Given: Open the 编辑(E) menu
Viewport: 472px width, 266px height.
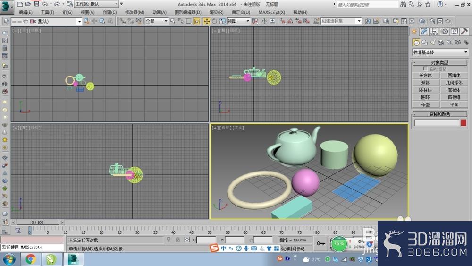Looking at the screenshot, I should 25,12.
